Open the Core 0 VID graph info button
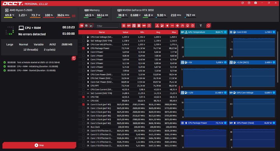The image size is (280, 151). pos(274,32)
